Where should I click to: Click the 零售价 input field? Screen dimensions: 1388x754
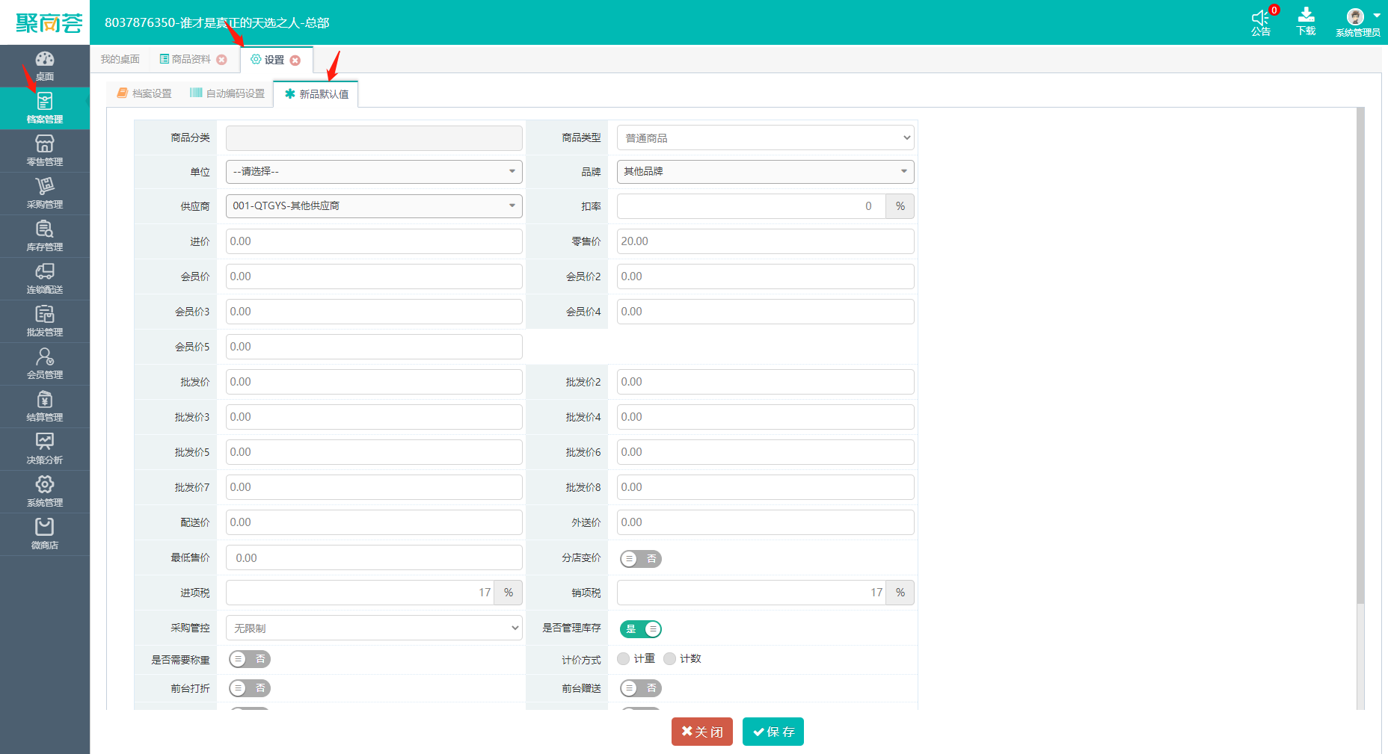766,241
